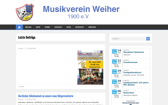Image resolution: width=168 pixels, height=105 pixels.
Task: Open the INTERN menu item
Action: (69, 27)
